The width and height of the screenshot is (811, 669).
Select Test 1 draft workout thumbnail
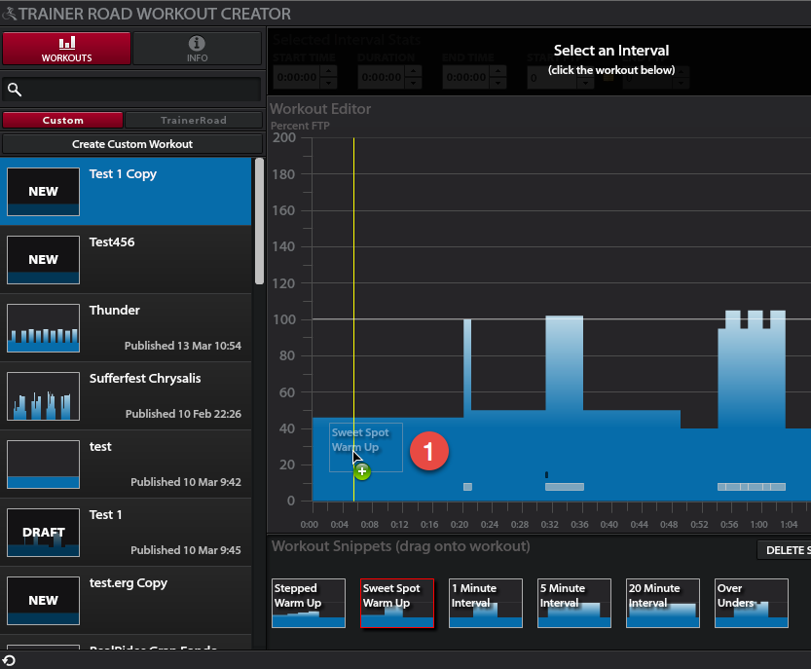[44, 533]
